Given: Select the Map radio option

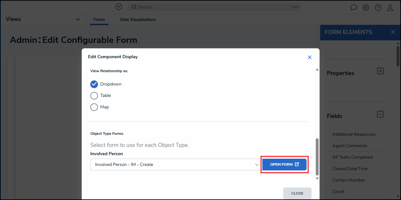Looking at the screenshot, I should (94, 107).
